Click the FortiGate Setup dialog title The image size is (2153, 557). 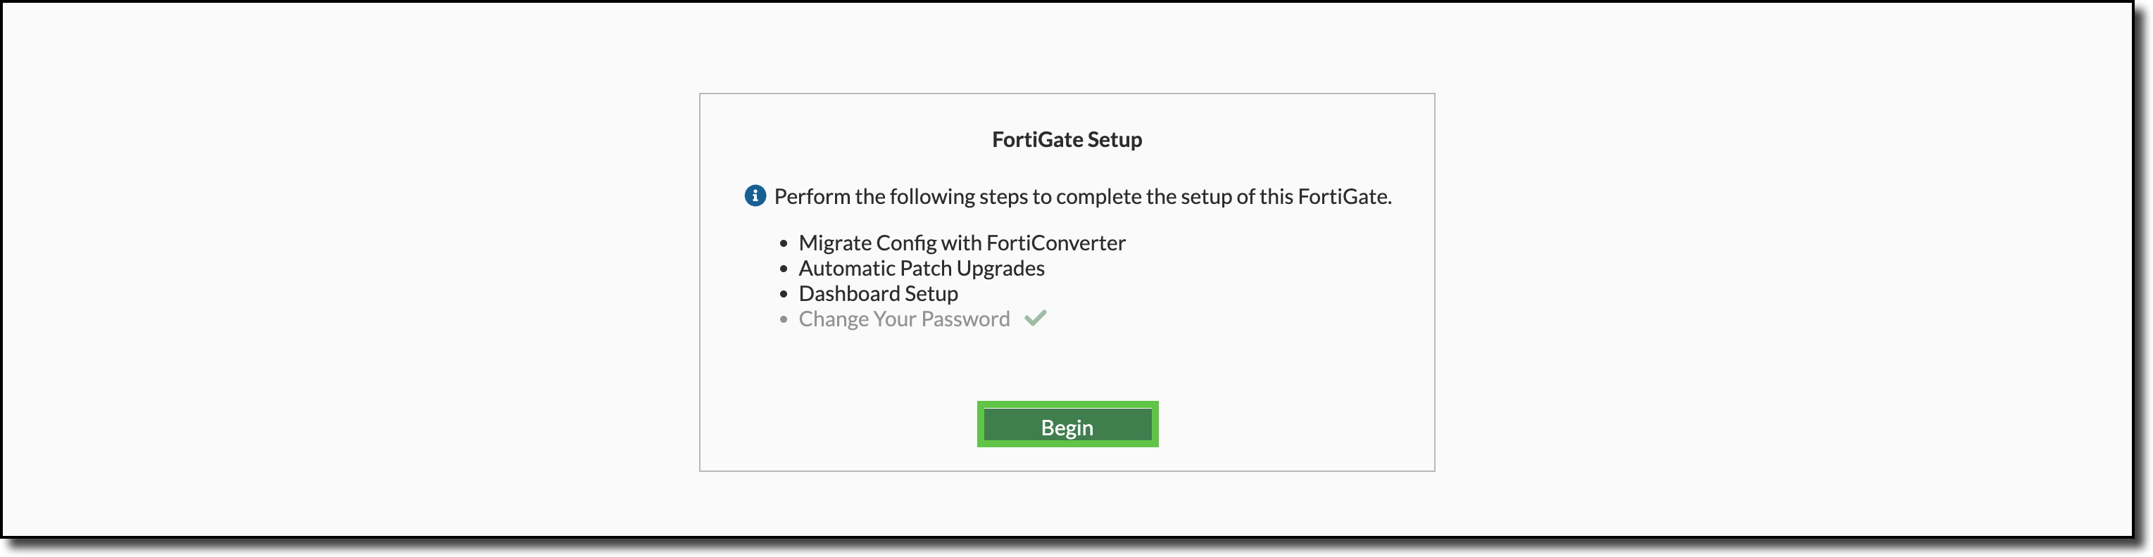point(1067,139)
